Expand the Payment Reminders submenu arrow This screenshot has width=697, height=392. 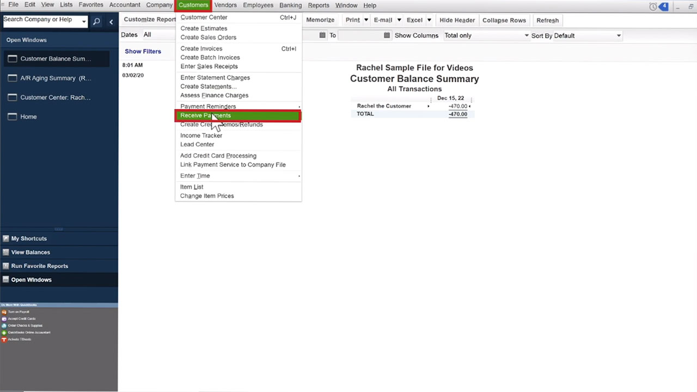click(x=299, y=107)
